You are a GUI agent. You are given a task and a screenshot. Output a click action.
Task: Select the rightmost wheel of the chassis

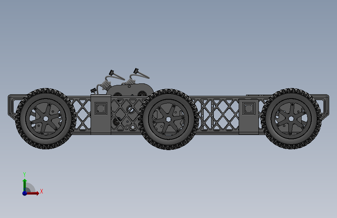click(291, 118)
